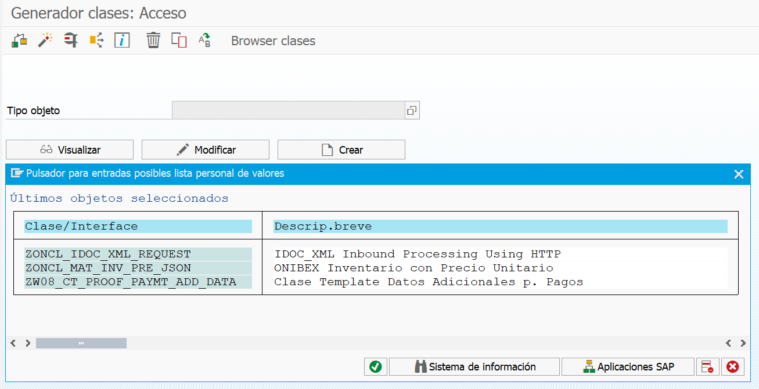
Task: Open Browser clases from toolbar
Action: [x=273, y=41]
